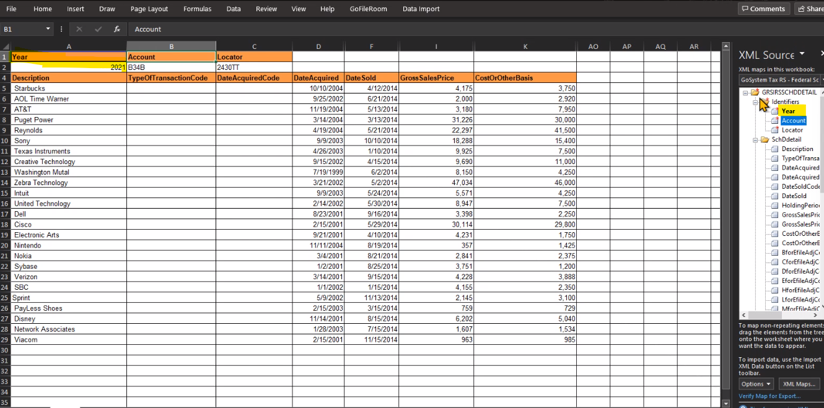Open the XML maps in this workbook combo box
This screenshot has height=408, width=824.
(x=781, y=79)
